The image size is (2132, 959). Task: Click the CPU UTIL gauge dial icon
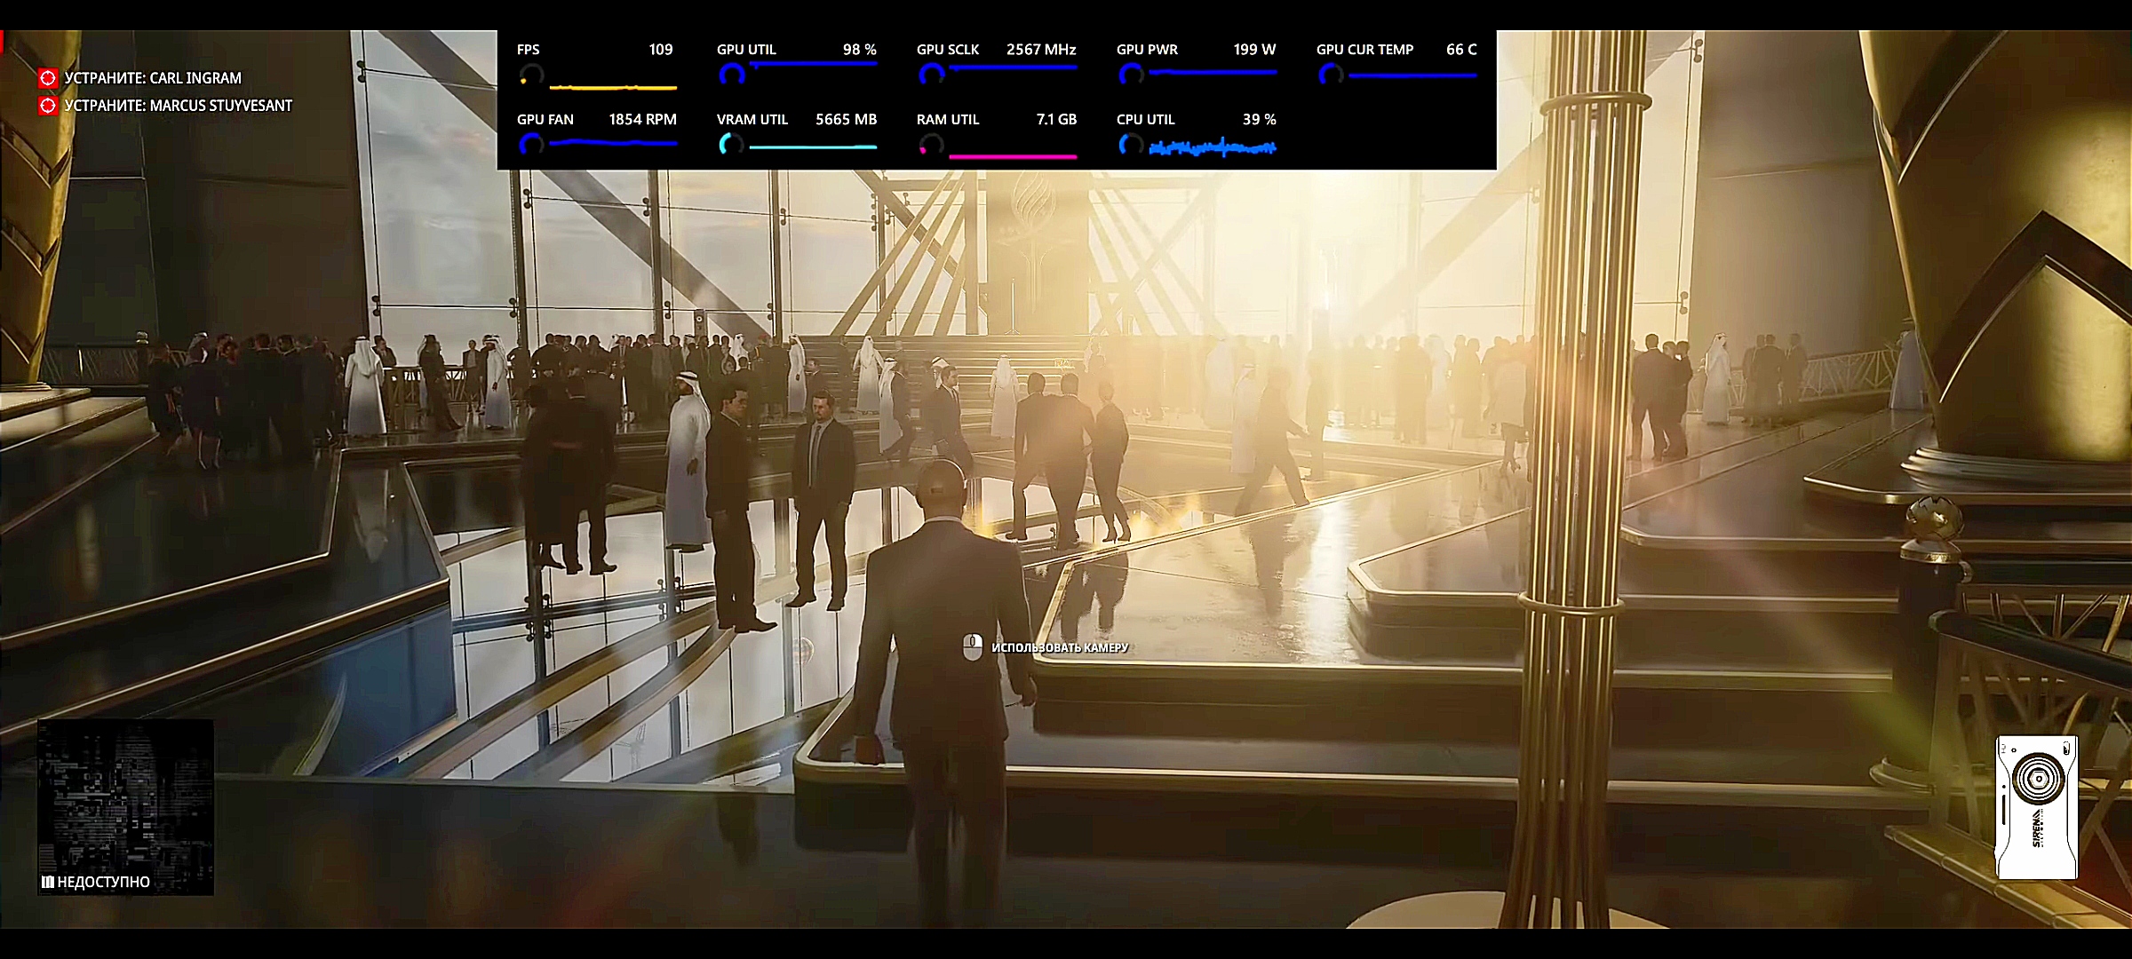pos(1131,145)
